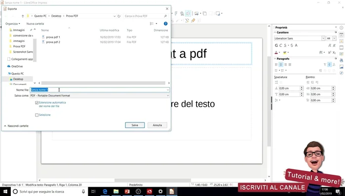Screen dimensions: 345x196
Task: Click search magnifier in Esporta dialog
Action: [x=165, y=16]
